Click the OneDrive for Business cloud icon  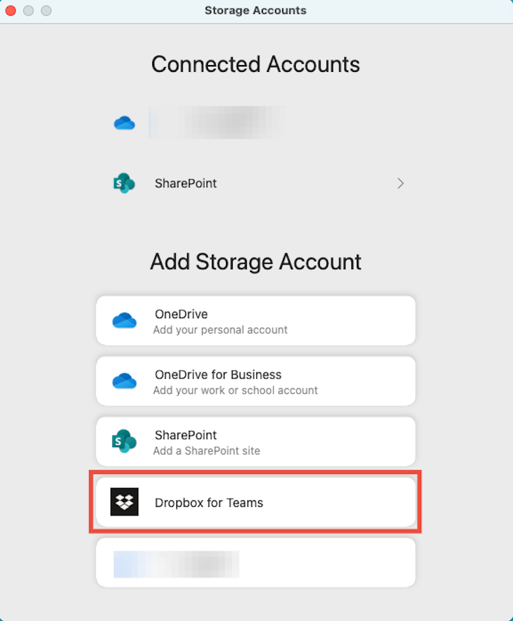coord(124,381)
